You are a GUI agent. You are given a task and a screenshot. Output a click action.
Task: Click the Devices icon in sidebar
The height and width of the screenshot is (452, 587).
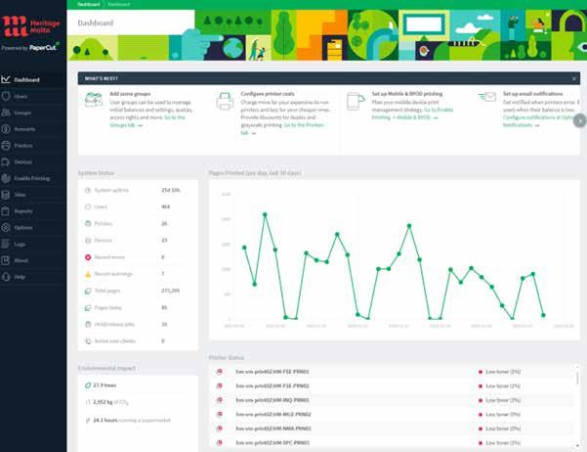(6, 162)
